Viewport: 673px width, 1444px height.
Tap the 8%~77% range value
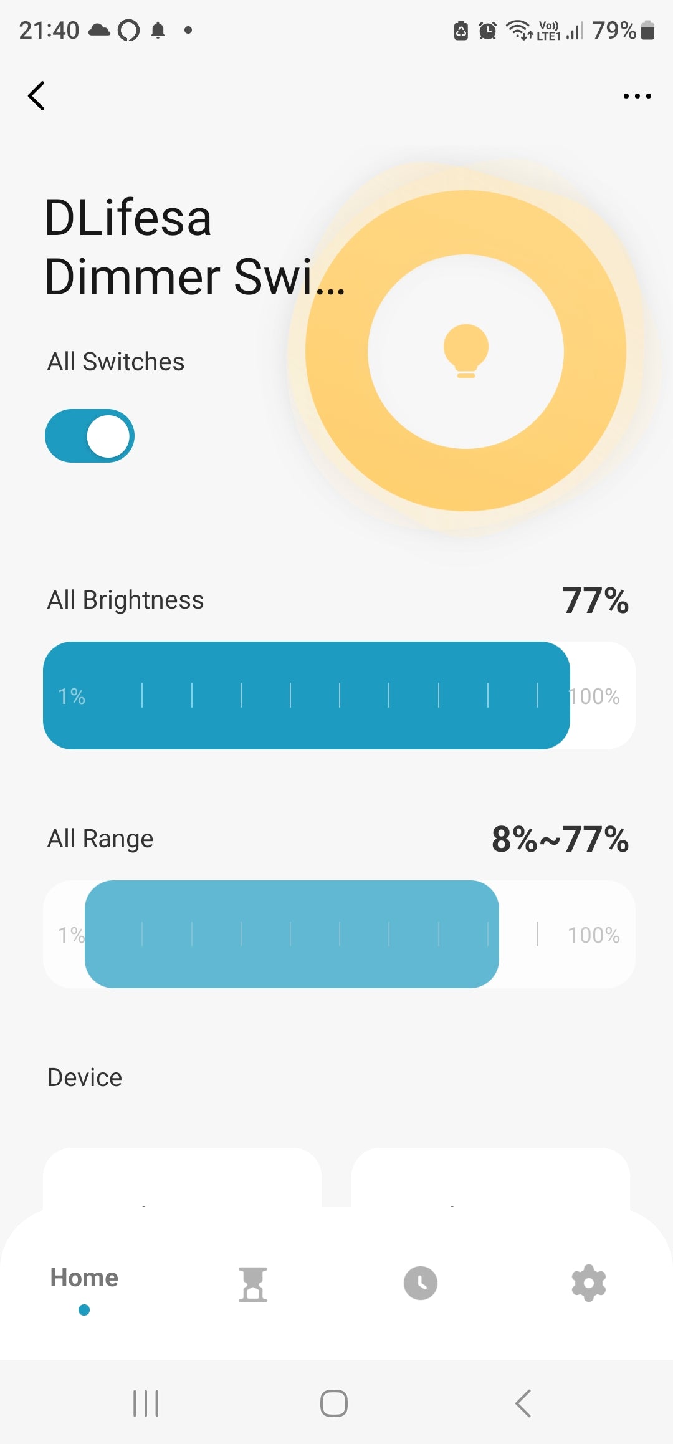[560, 839]
